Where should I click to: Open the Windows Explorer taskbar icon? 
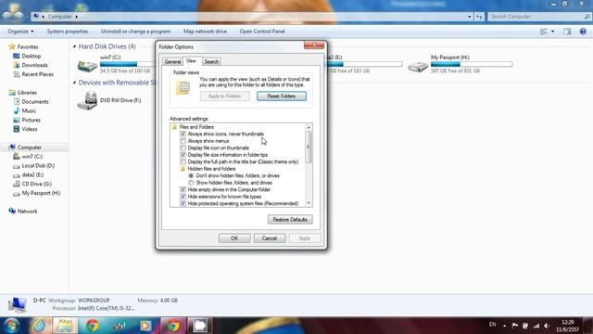pyautogui.click(x=66, y=326)
